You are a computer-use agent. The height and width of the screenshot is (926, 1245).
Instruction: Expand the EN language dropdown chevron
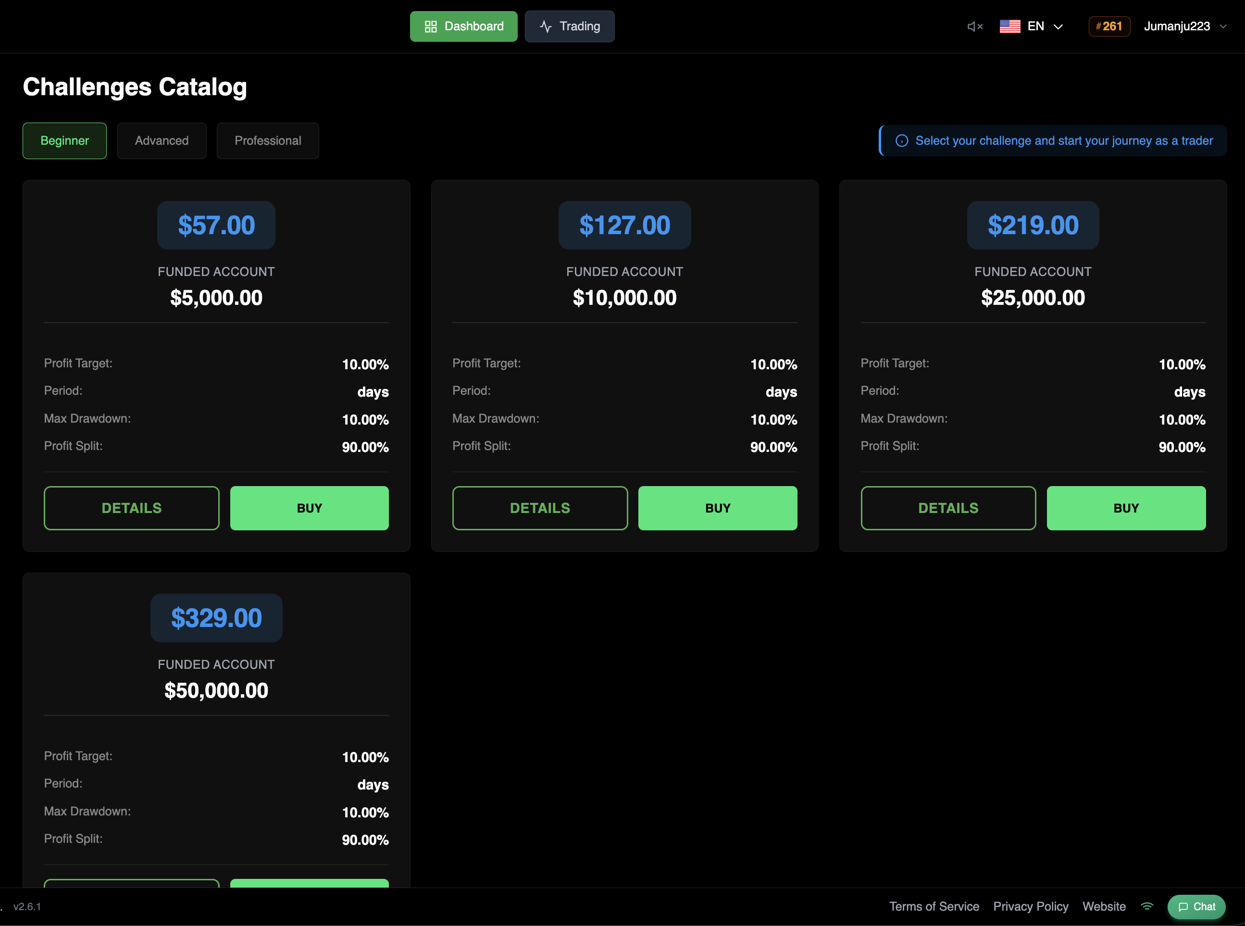1058,26
